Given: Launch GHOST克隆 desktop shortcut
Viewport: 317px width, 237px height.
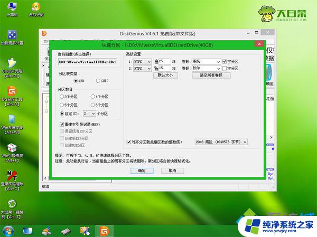Looking at the screenshot, I should (x=12, y=68).
